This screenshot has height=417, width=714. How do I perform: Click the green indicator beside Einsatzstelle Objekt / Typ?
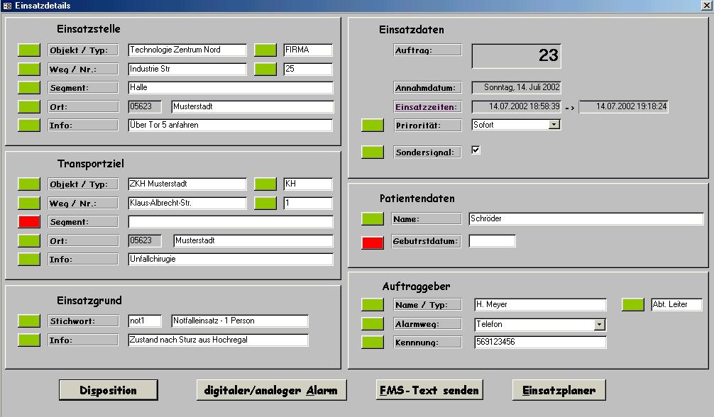[x=29, y=50]
